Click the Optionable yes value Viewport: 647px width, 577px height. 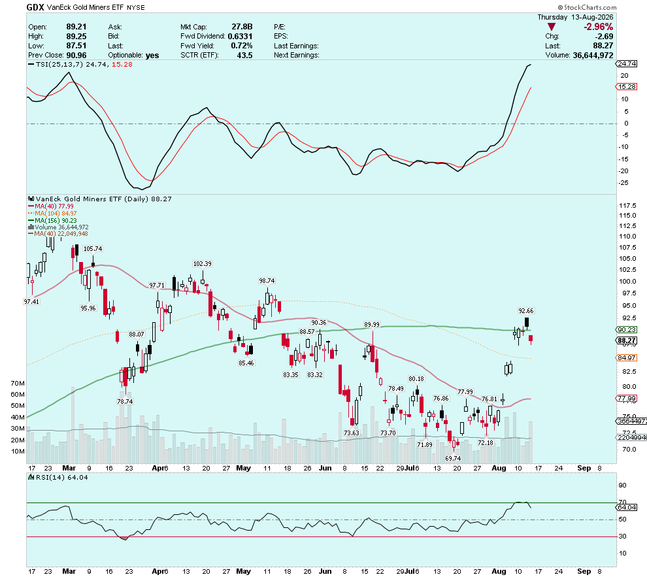click(x=152, y=56)
